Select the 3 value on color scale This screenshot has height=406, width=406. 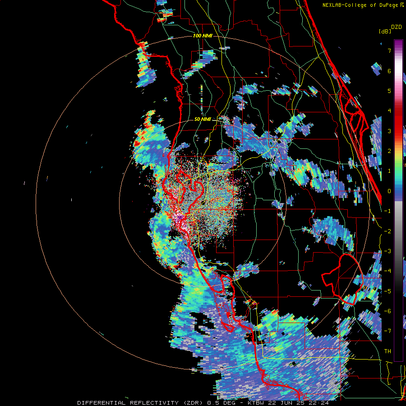389,131
